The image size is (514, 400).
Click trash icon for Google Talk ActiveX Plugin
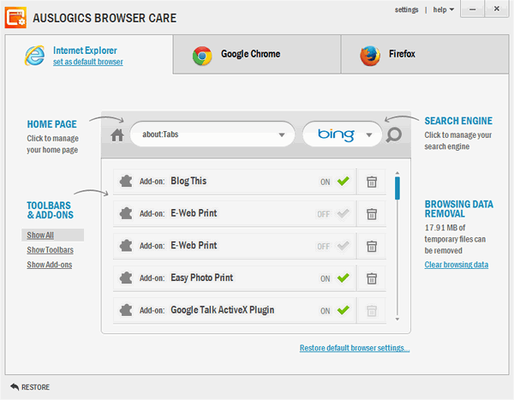click(x=372, y=310)
